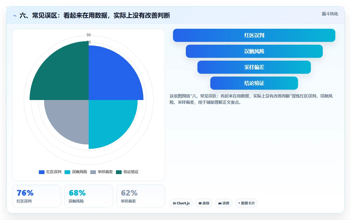Click the 结论验证 legend label

(x=131, y=172)
